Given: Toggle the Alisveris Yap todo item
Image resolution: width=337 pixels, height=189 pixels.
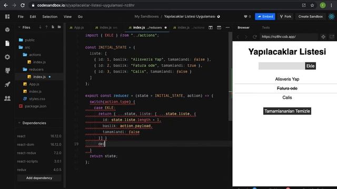Looking at the screenshot, I should (287, 79).
